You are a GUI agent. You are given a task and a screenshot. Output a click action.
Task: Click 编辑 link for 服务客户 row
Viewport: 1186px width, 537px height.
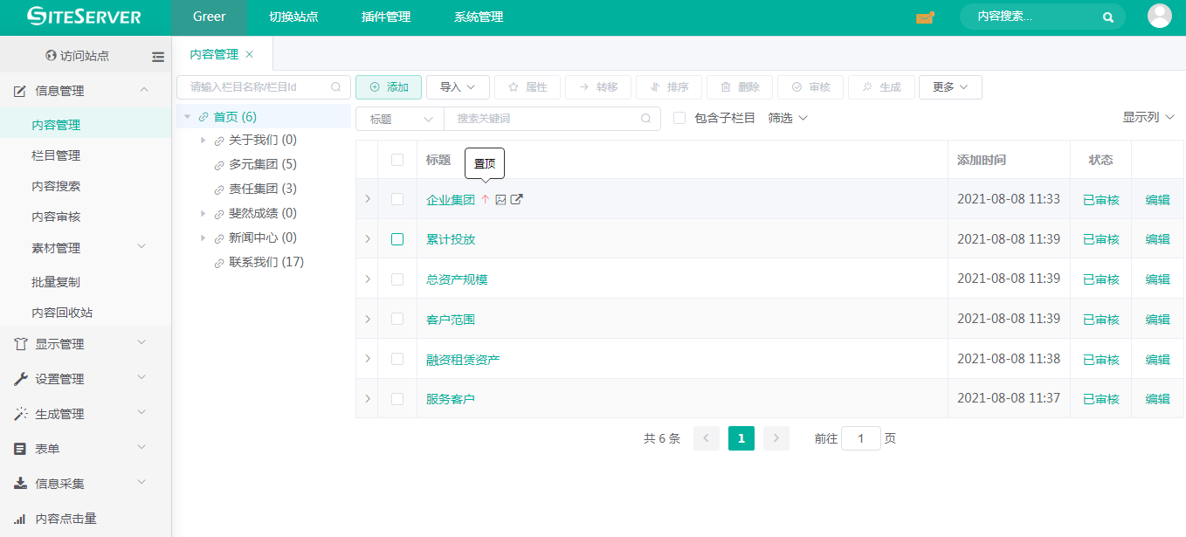pyautogui.click(x=1157, y=399)
